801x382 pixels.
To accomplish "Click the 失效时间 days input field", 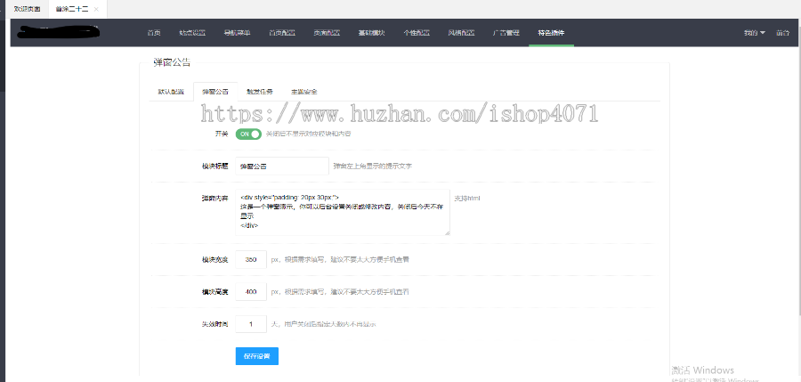I will pos(250,324).
